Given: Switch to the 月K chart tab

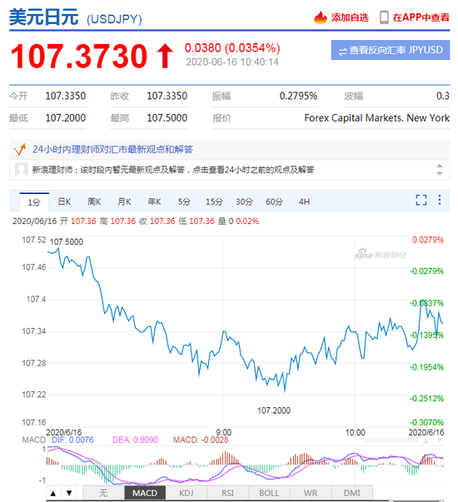Looking at the screenshot, I should [x=124, y=201].
